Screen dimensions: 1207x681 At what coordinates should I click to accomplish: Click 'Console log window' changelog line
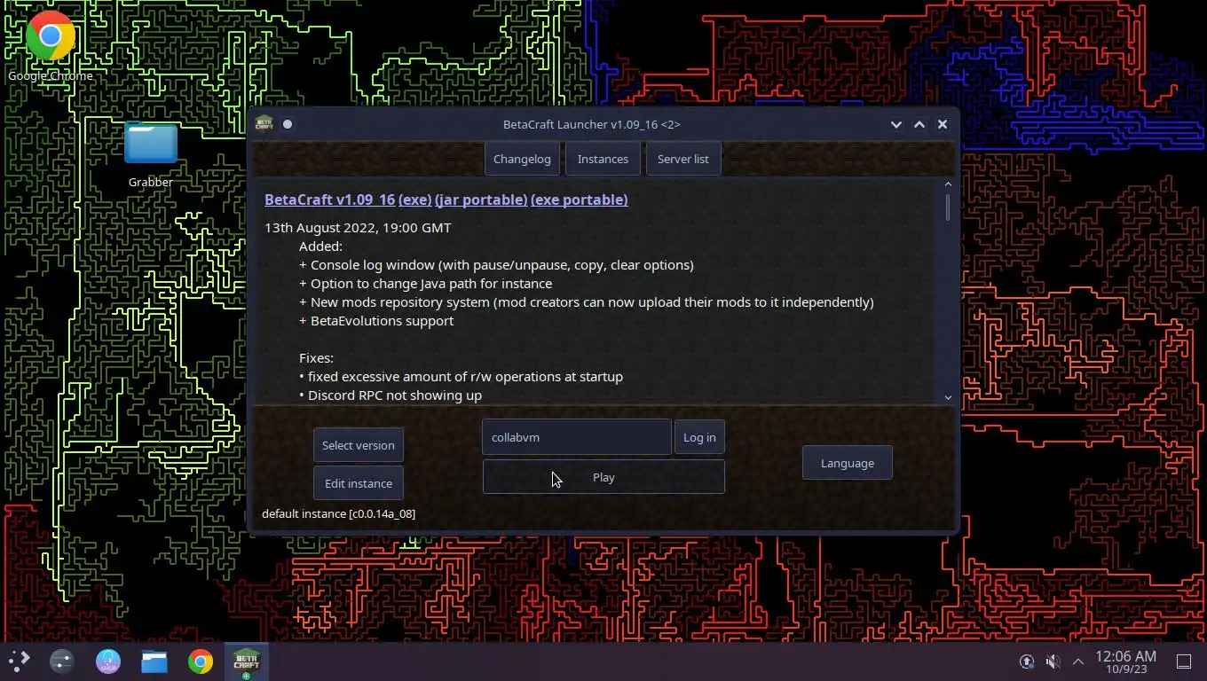pos(496,264)
